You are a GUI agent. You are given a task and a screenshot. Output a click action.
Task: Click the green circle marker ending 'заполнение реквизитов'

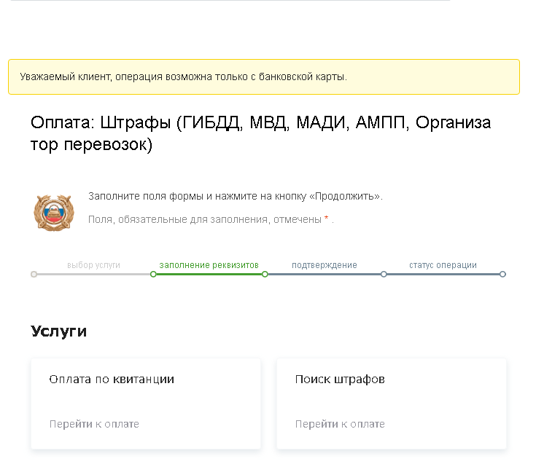click(x=265, y=274)
